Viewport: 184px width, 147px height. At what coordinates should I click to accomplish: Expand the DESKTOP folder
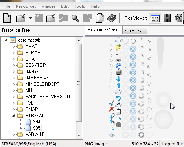point(13,65)
